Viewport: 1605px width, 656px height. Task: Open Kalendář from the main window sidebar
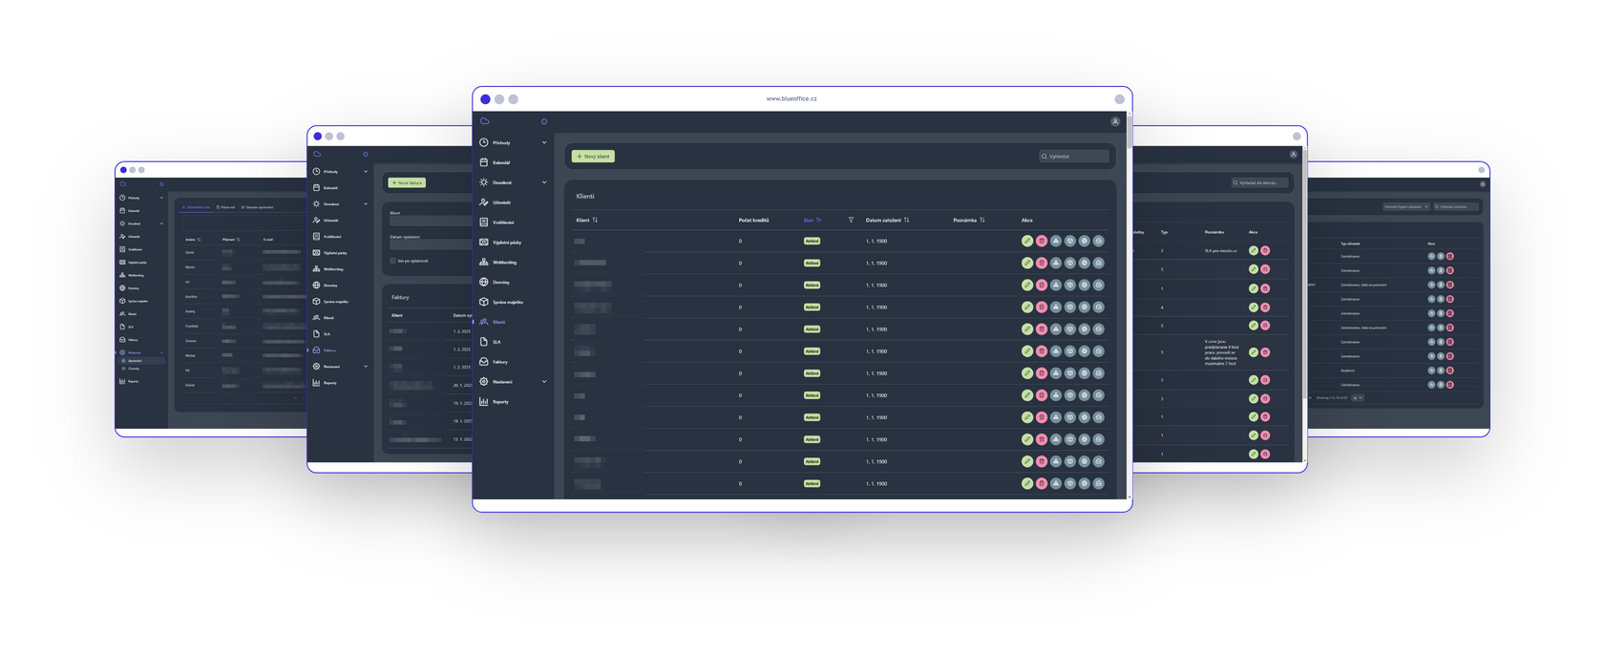coord(500,163)
